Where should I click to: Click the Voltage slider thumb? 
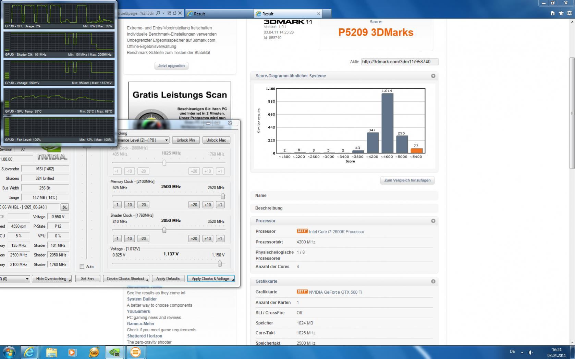click(220, 264)
